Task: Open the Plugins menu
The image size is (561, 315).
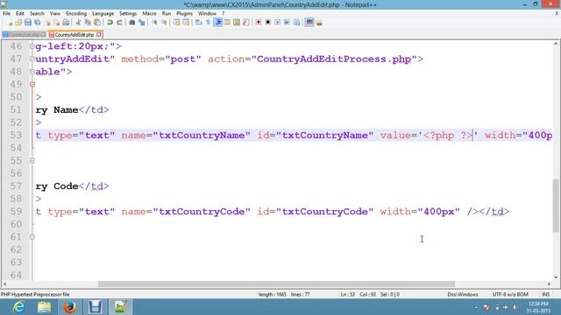Action: 184,13
